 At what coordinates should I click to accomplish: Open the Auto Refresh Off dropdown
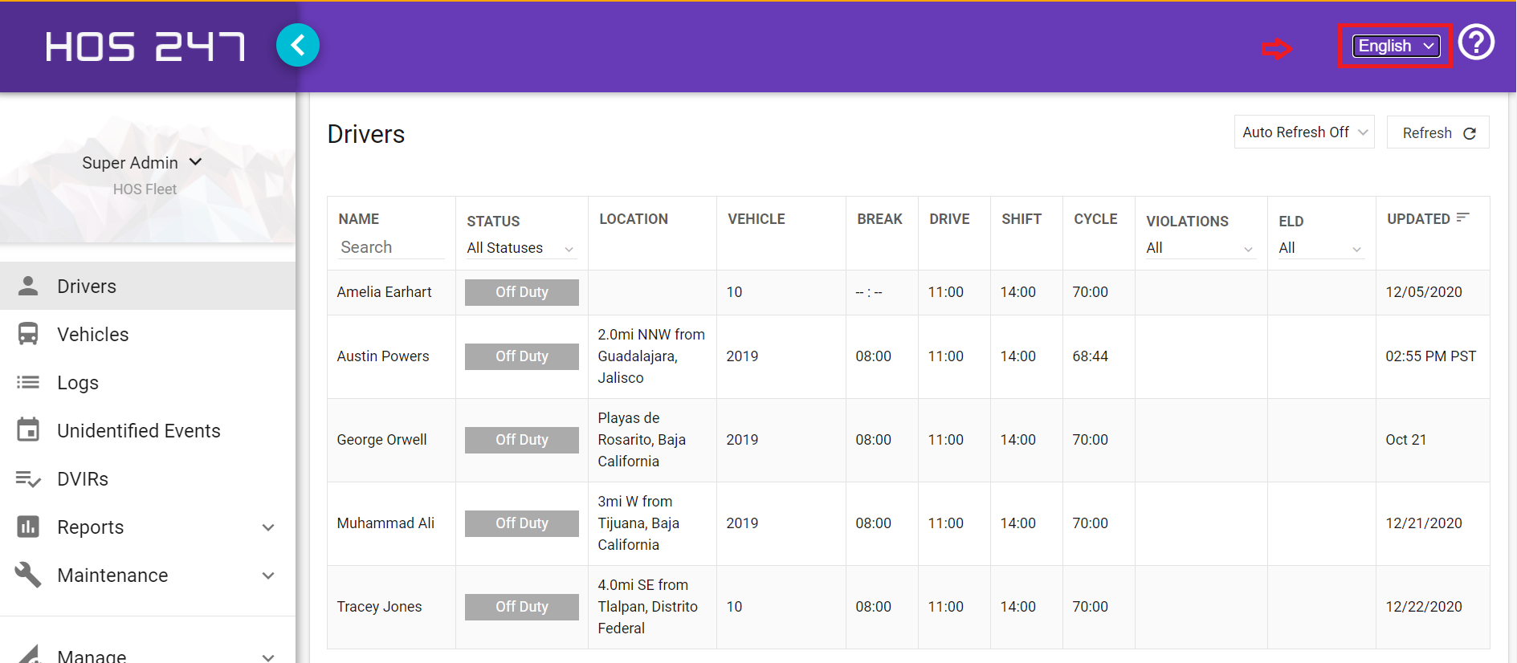coord(1303,132)
